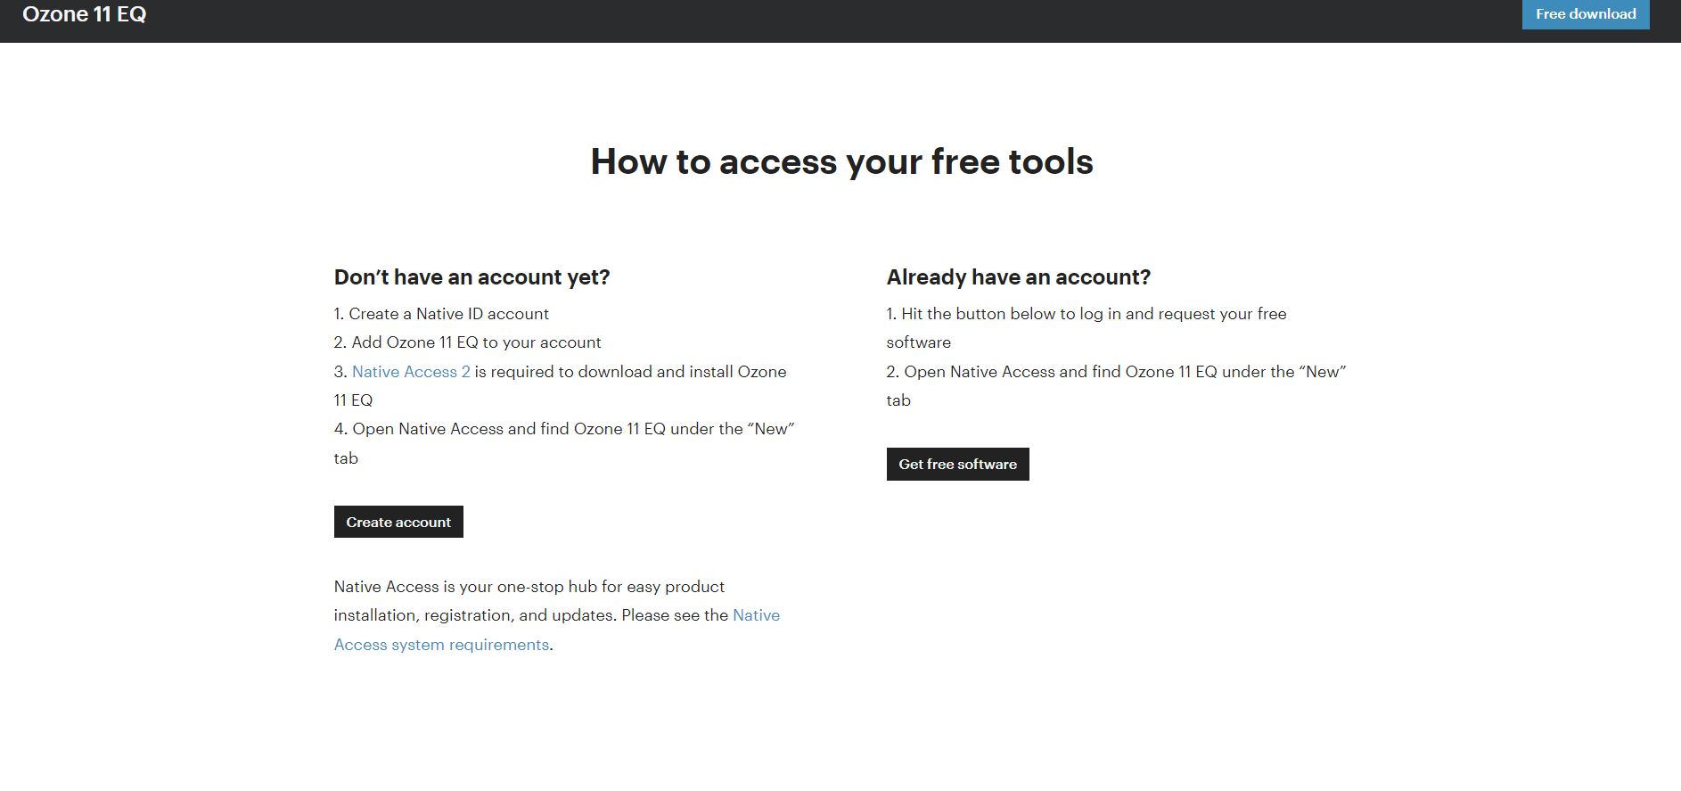Click step '1. Hit the button below to log in'
Viewport: 1681px width, 791px height.
coord(1086,328)
